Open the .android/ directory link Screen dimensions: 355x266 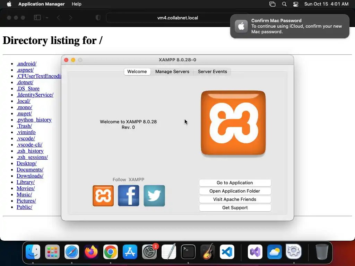(x=26, y=64)
